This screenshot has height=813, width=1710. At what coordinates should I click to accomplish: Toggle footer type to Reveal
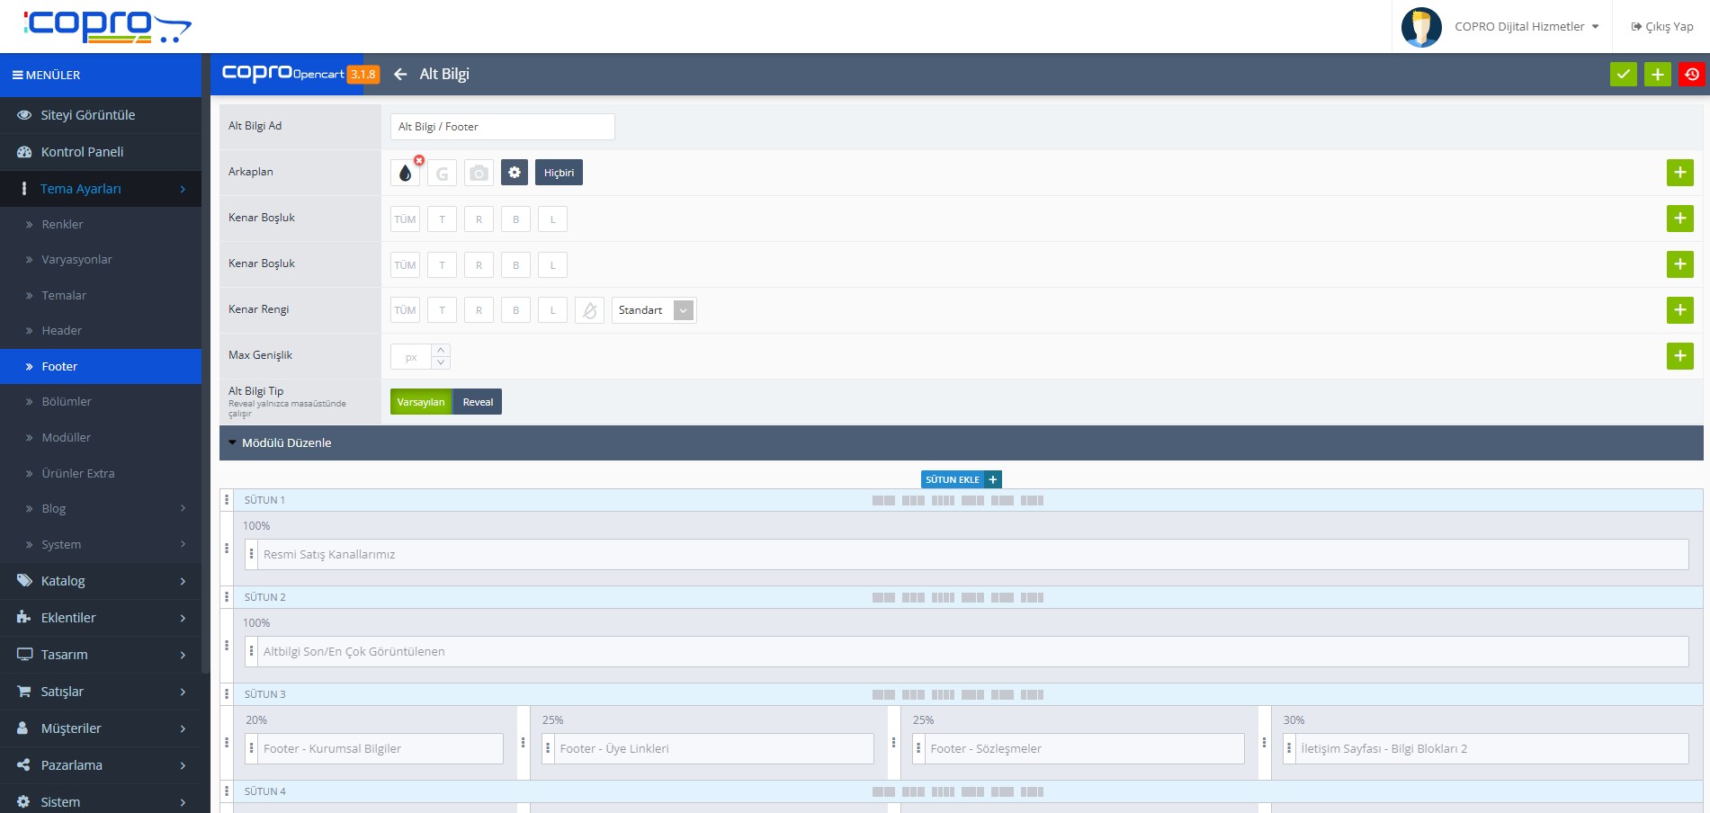[478, 402]
